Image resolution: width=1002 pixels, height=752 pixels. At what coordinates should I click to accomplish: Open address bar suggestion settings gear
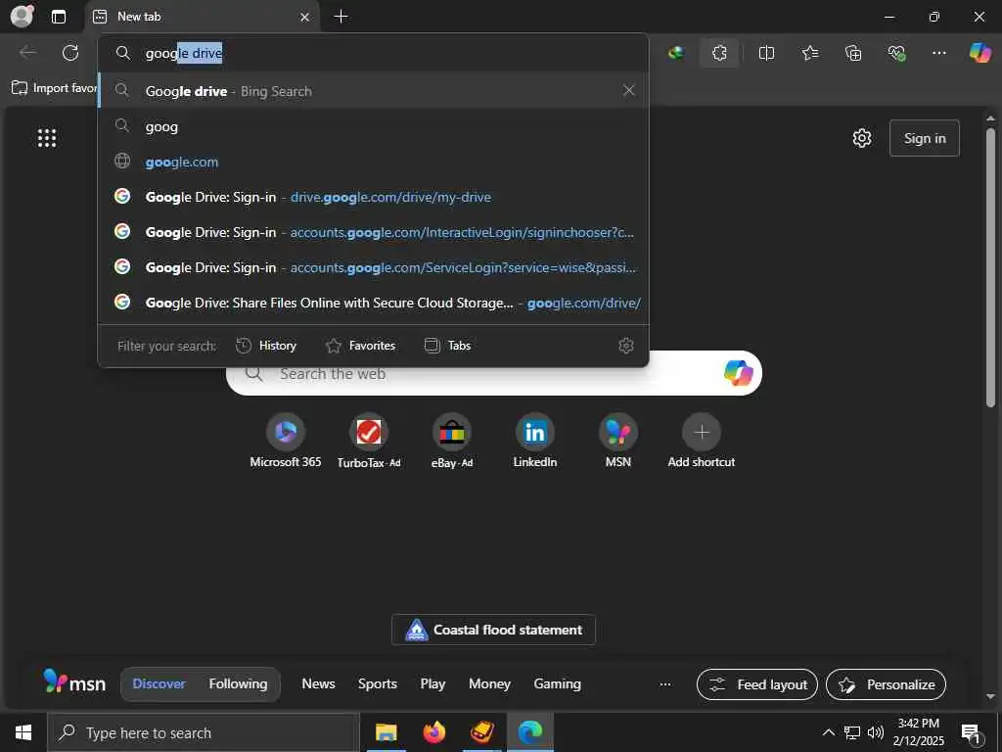click(625, 346)
